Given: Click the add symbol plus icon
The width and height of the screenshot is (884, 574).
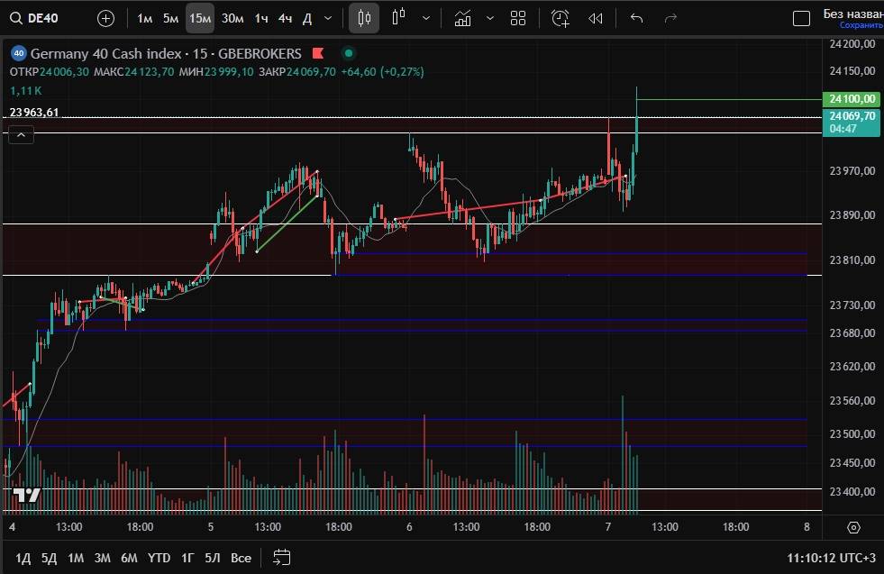Looking at the screenshot, I should point(105,18).
